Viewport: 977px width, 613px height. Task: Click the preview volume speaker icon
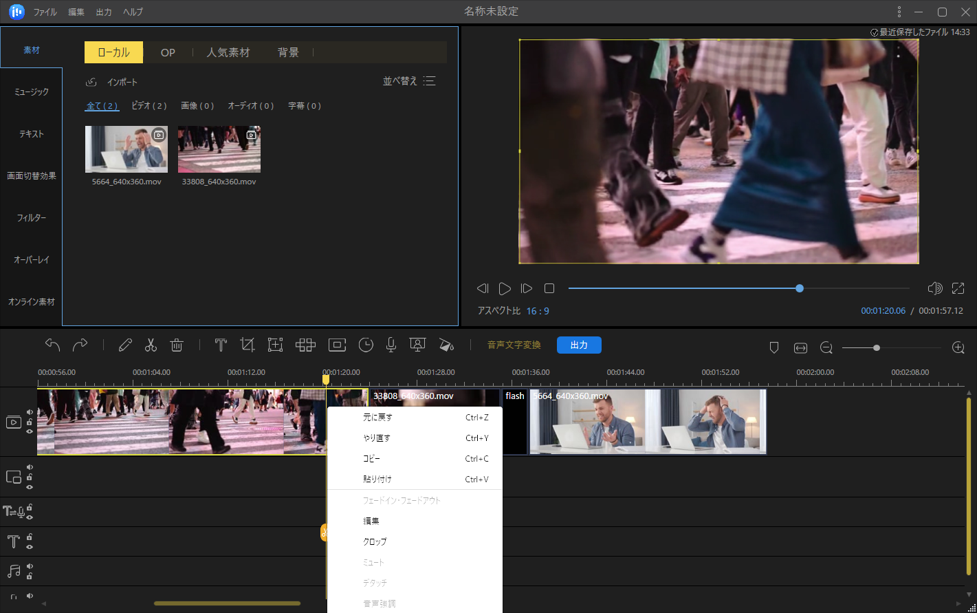(934, 288)
